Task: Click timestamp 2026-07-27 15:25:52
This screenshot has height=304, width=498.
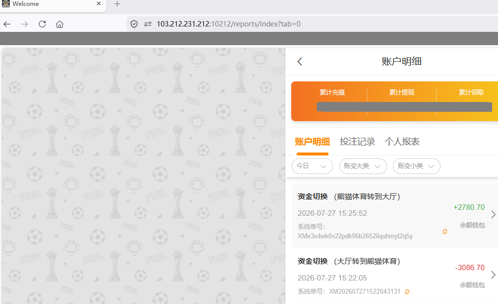Action: 332,213
